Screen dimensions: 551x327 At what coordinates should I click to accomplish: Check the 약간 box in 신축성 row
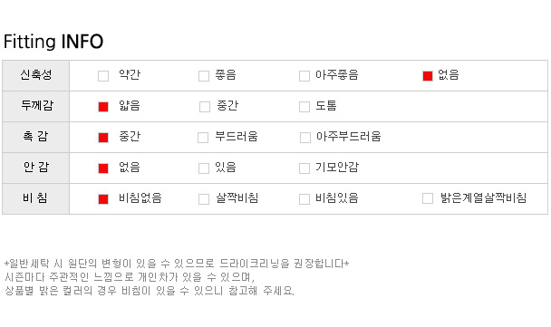click(103, 76)
